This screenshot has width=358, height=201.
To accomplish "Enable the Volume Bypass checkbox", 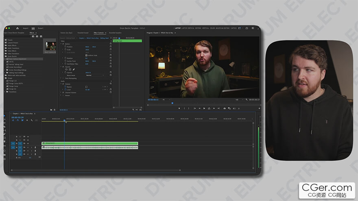I will (86, 86).
